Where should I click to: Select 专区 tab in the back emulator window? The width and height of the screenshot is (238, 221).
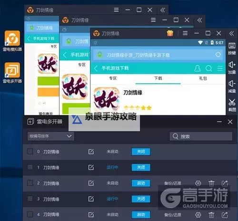(x=54, y=46)
